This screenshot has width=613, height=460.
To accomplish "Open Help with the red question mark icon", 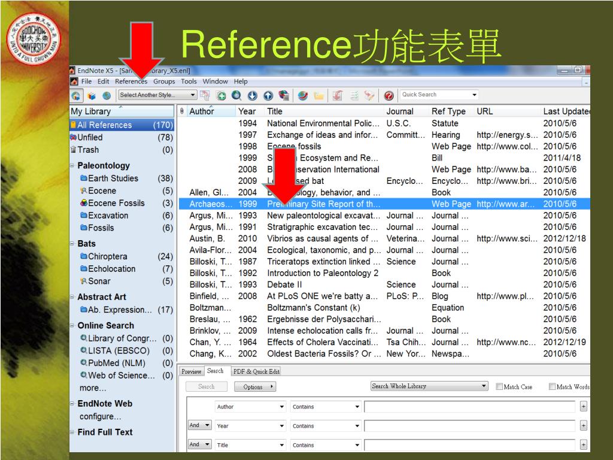I will tap(389, 95).
